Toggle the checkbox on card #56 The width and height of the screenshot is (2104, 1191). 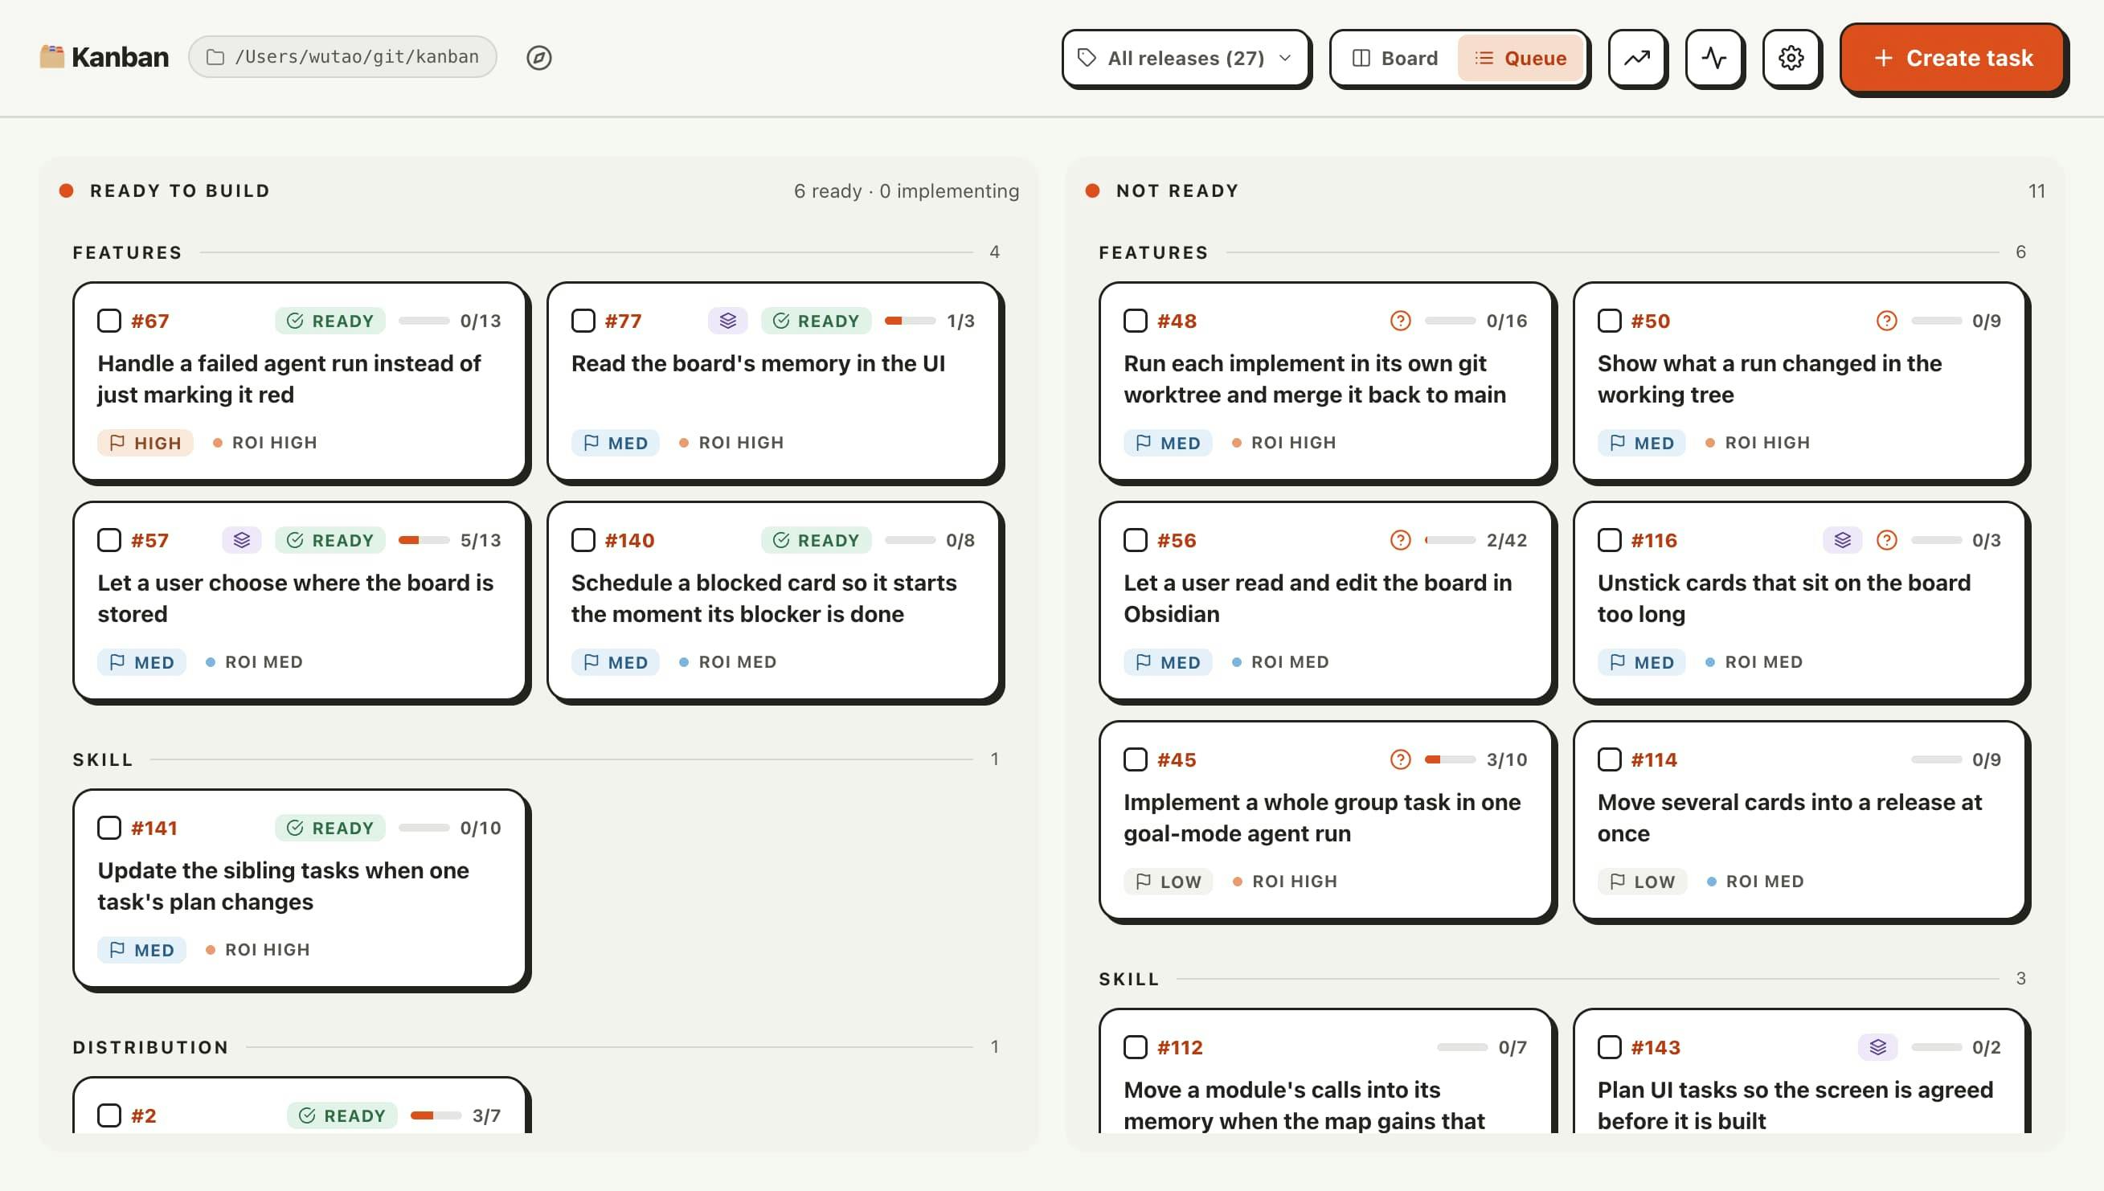(x=1136, y=540)
